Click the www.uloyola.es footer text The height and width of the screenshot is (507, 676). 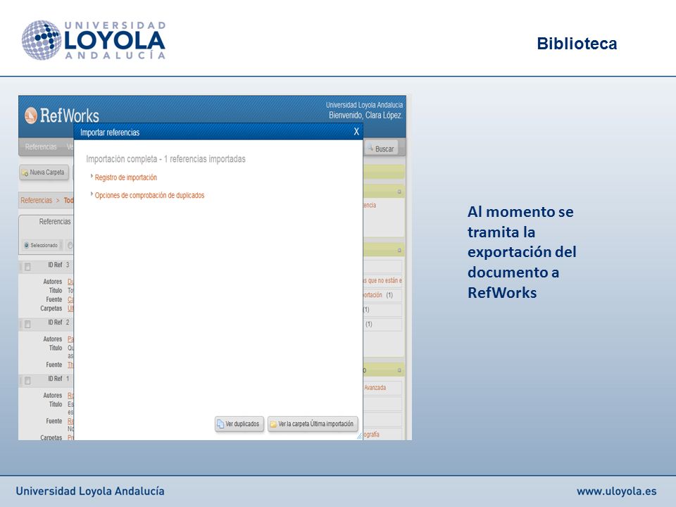pyautogui.click(x=617, y=491)
